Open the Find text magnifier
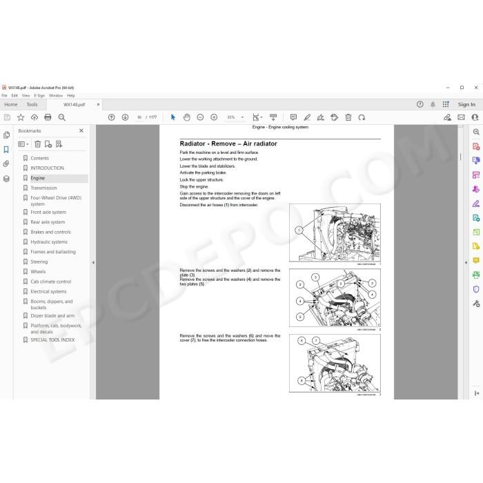This screenshot has height=483, width=483. pyautogui.click(x=61, y=117)
